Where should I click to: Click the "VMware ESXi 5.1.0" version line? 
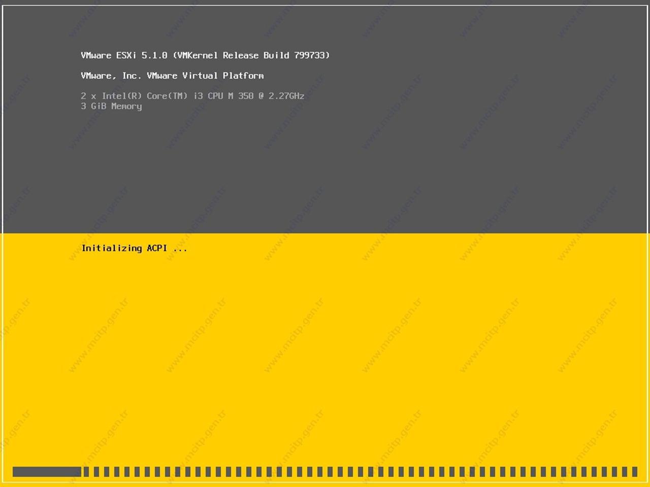point(205,55)
